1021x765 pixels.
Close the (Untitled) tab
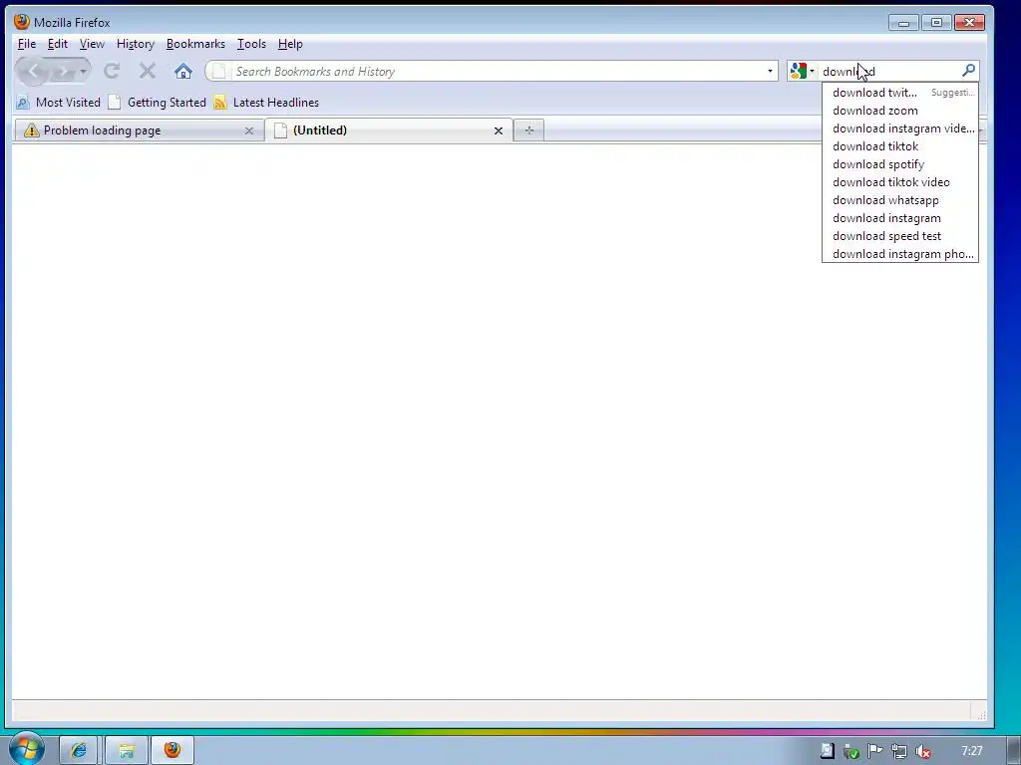pos(499,130)
